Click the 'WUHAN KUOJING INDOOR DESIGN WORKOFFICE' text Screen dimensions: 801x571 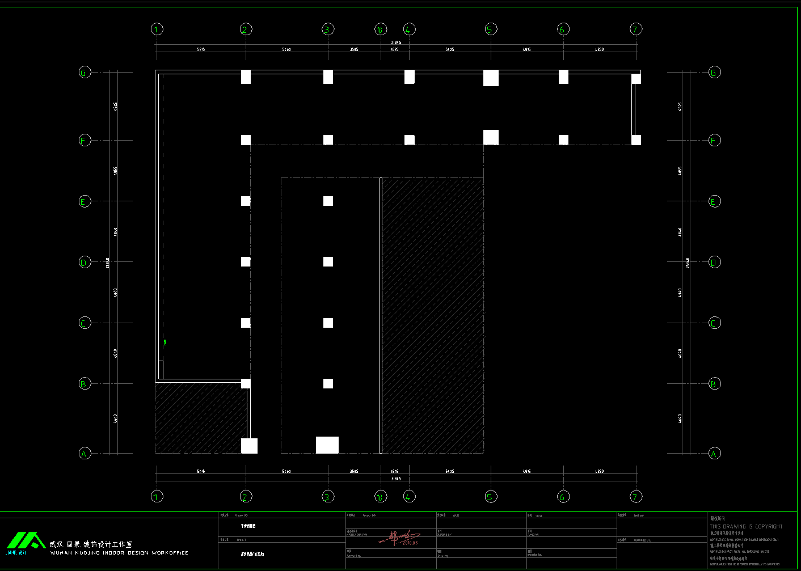119,553
